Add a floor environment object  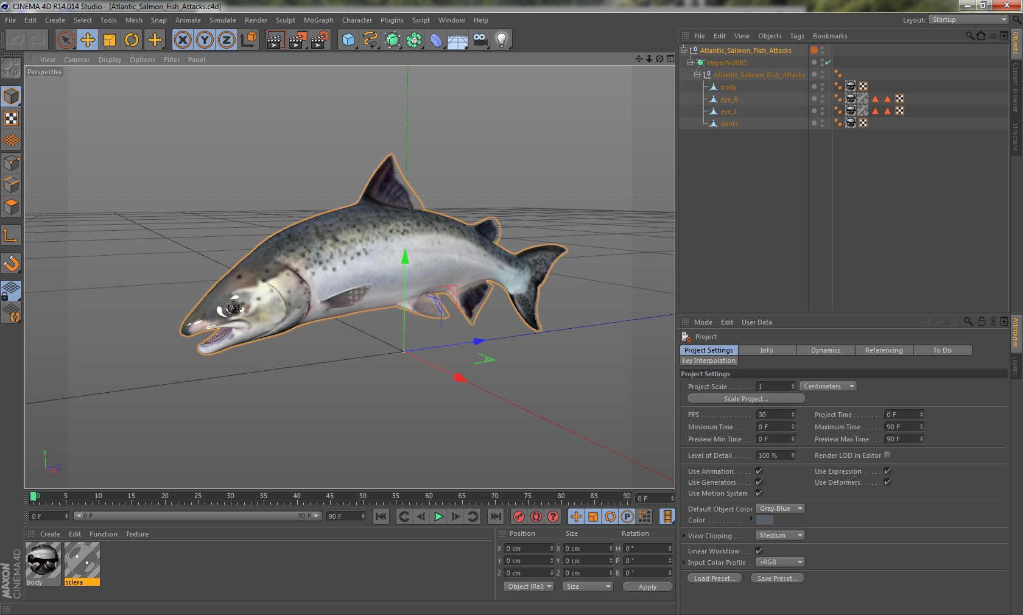pyautogui.click(x=458, y=40)
